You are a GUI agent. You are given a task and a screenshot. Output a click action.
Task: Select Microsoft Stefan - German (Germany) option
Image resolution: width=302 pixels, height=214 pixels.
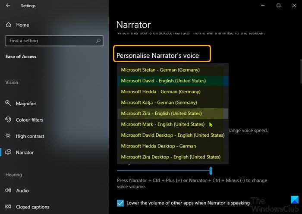[160, 70]
